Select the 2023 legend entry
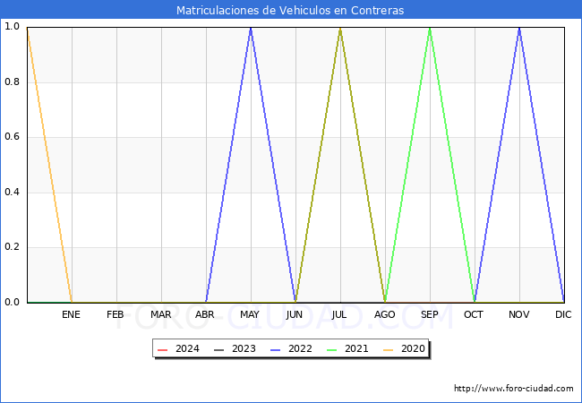582x403 pixels. pyautogui.click(x=235, y=349)
